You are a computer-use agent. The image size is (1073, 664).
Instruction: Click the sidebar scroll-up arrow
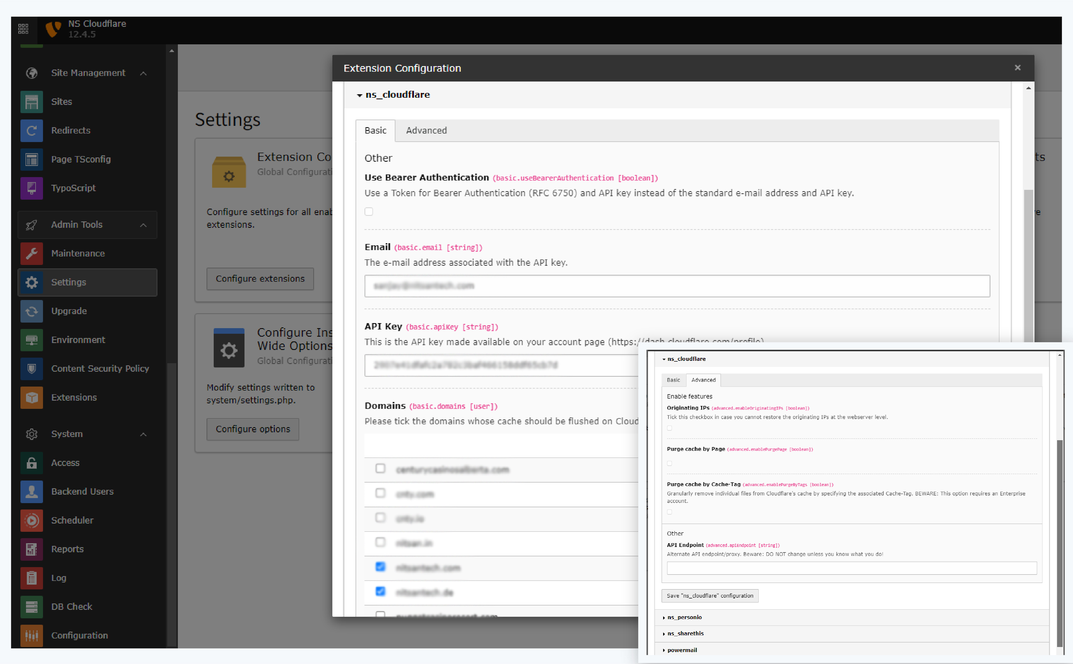pyautogui.click(x=172, y=52)
